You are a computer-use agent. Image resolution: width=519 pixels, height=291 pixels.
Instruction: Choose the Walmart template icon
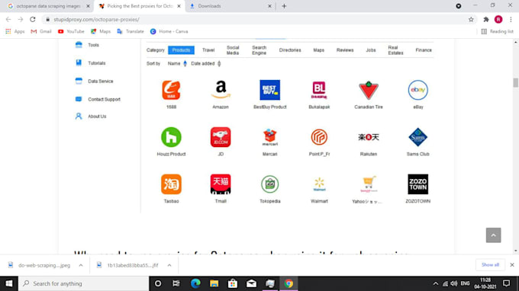tap(319, 184)
